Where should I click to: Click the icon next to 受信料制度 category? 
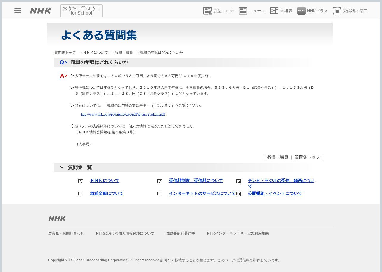[x=159, y=181]
